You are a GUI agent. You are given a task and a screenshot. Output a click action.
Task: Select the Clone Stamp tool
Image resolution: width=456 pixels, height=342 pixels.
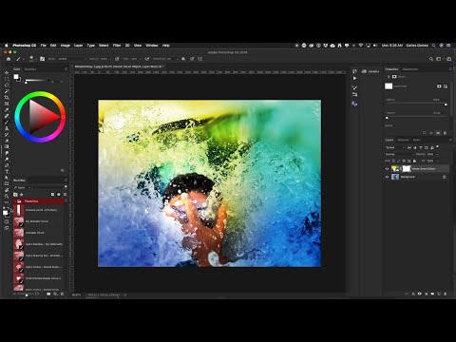(x=7, y=128)
